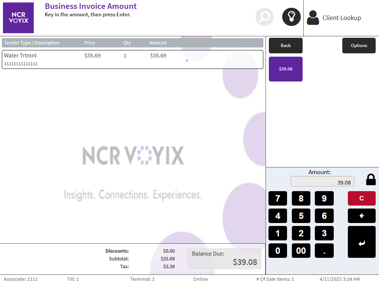The height and width of the screenshot is (283, 379).
Task: Click the NCR Voyix logo icon
Action: coord(18,18)
